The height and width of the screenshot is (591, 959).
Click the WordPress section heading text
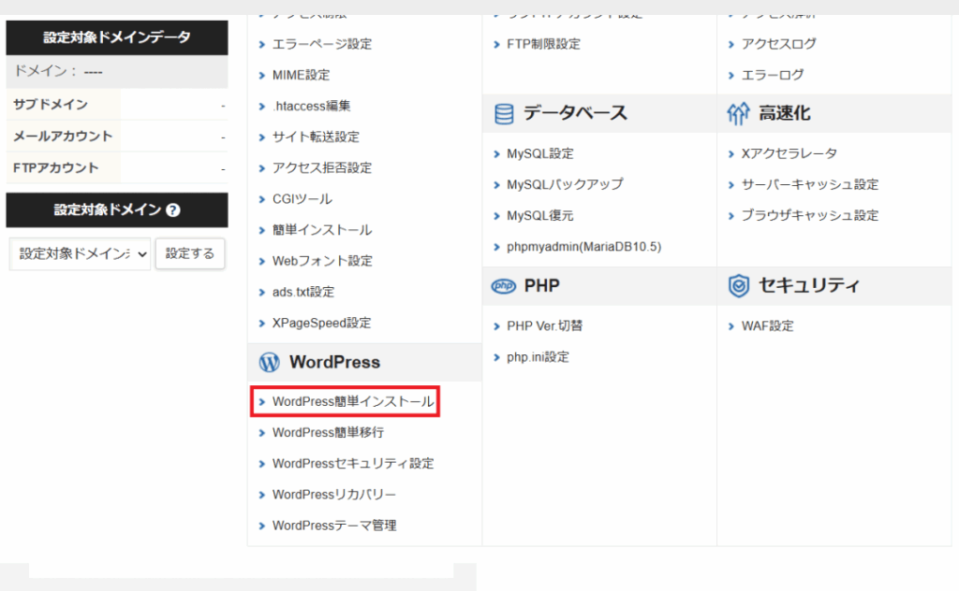(335, 362)
